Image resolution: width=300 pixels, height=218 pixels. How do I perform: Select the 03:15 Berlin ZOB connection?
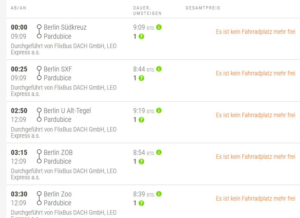[58, 152]
